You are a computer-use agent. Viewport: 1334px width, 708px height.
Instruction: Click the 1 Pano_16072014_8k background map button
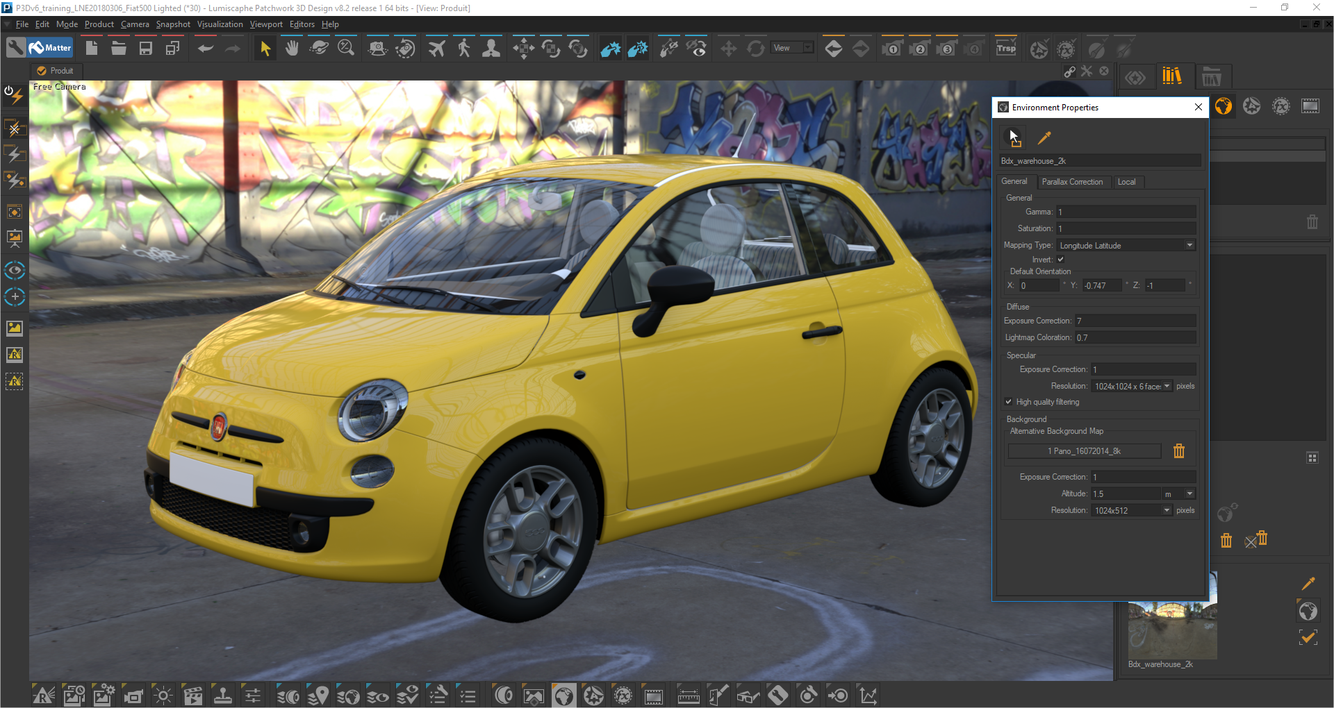pyautogui.click(x=1084, y=451)
